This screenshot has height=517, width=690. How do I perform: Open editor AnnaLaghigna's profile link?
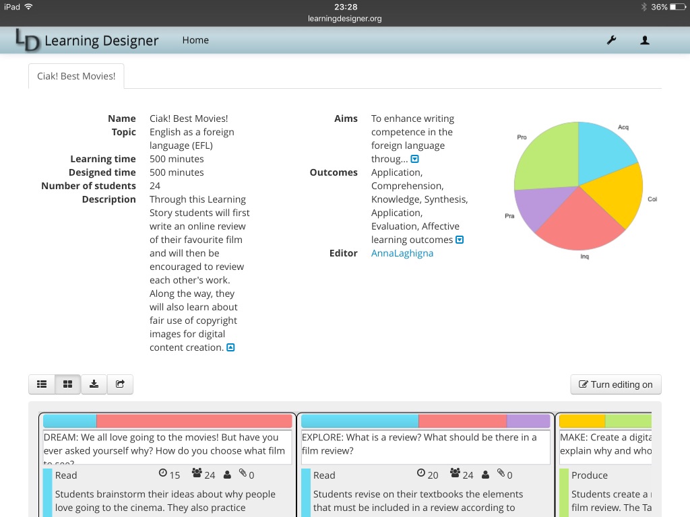pos(402,253)
